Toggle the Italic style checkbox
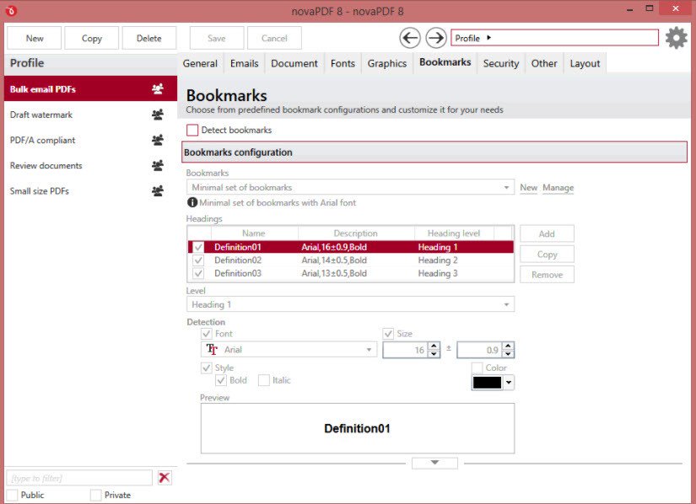The width and height of the screenshot is (696, 504). (264, 380)
